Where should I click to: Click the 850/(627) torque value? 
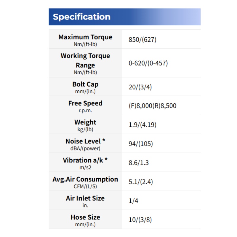tap(142, 40)
